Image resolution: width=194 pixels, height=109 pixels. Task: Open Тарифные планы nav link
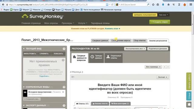[x=100, y=23]
